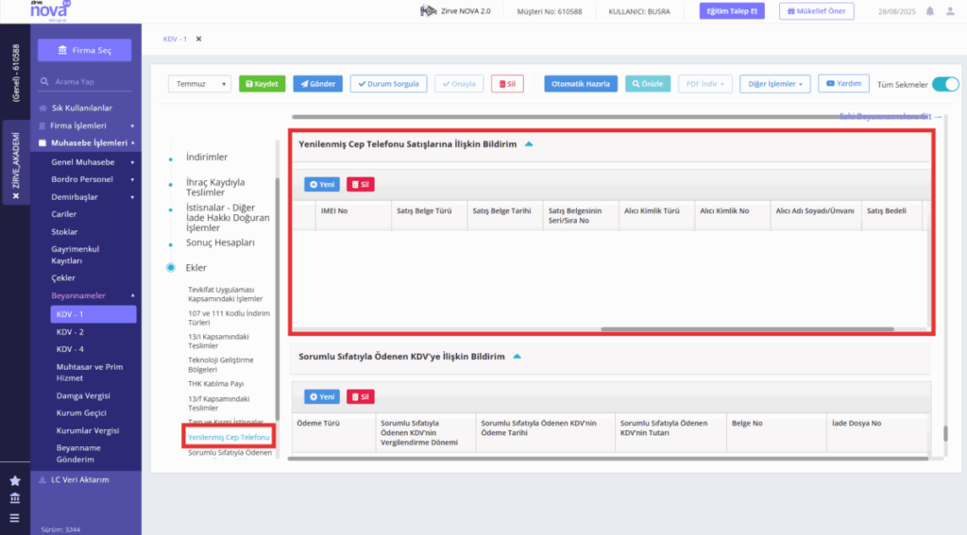The image size is (967, 535).
Task: Collapse Sorumlu Sıfatıyla Ödenen KDV section
Action: 517,357
